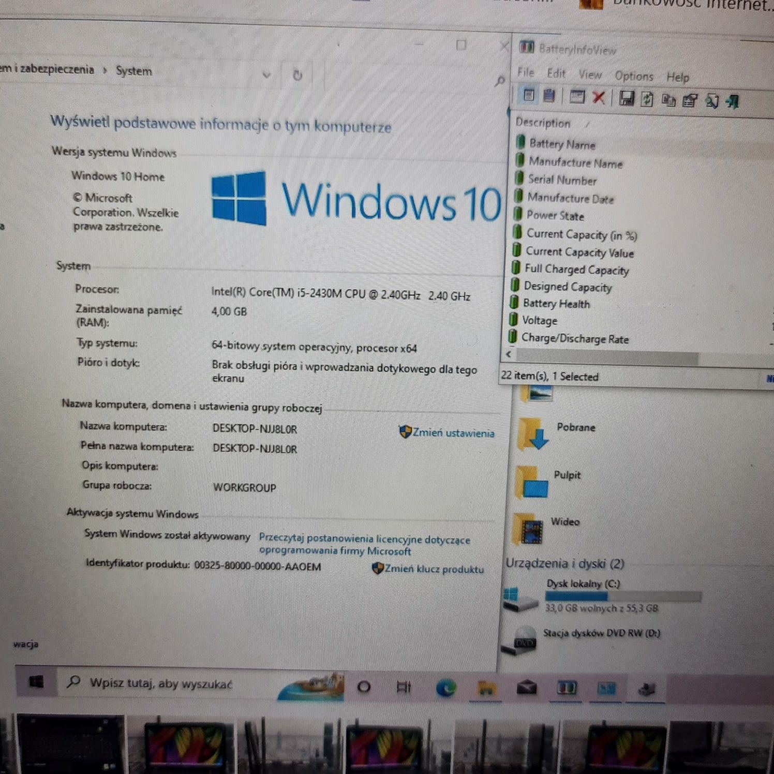
Task: Click Copy Selected Items toolbar icon
Action: (x=668, y=100)
